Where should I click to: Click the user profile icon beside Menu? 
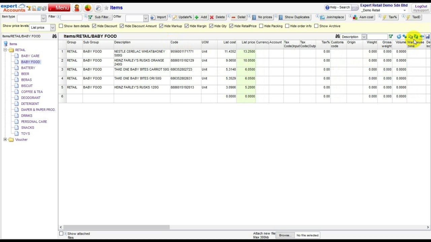click(x=77, y=8)
